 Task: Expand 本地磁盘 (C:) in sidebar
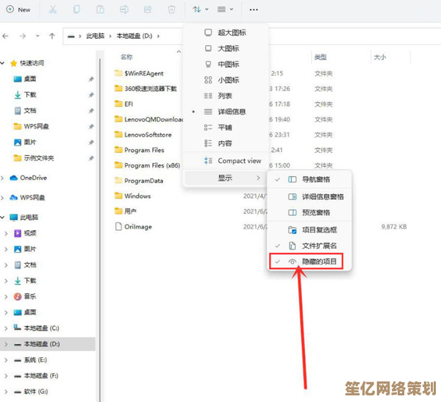click(x=5, y=329)
